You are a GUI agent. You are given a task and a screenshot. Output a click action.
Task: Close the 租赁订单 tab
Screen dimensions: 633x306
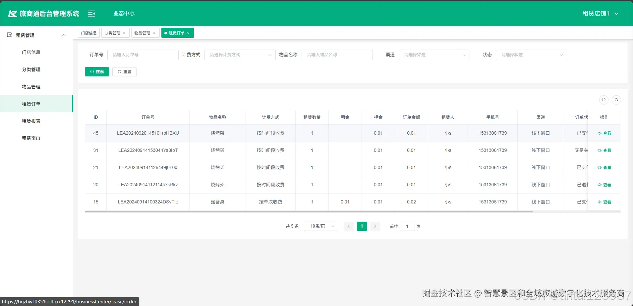point(188,33)
